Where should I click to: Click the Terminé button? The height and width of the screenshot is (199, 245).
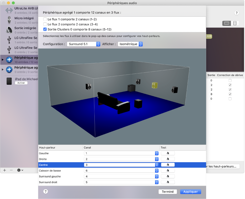click(x=168, y=192)
